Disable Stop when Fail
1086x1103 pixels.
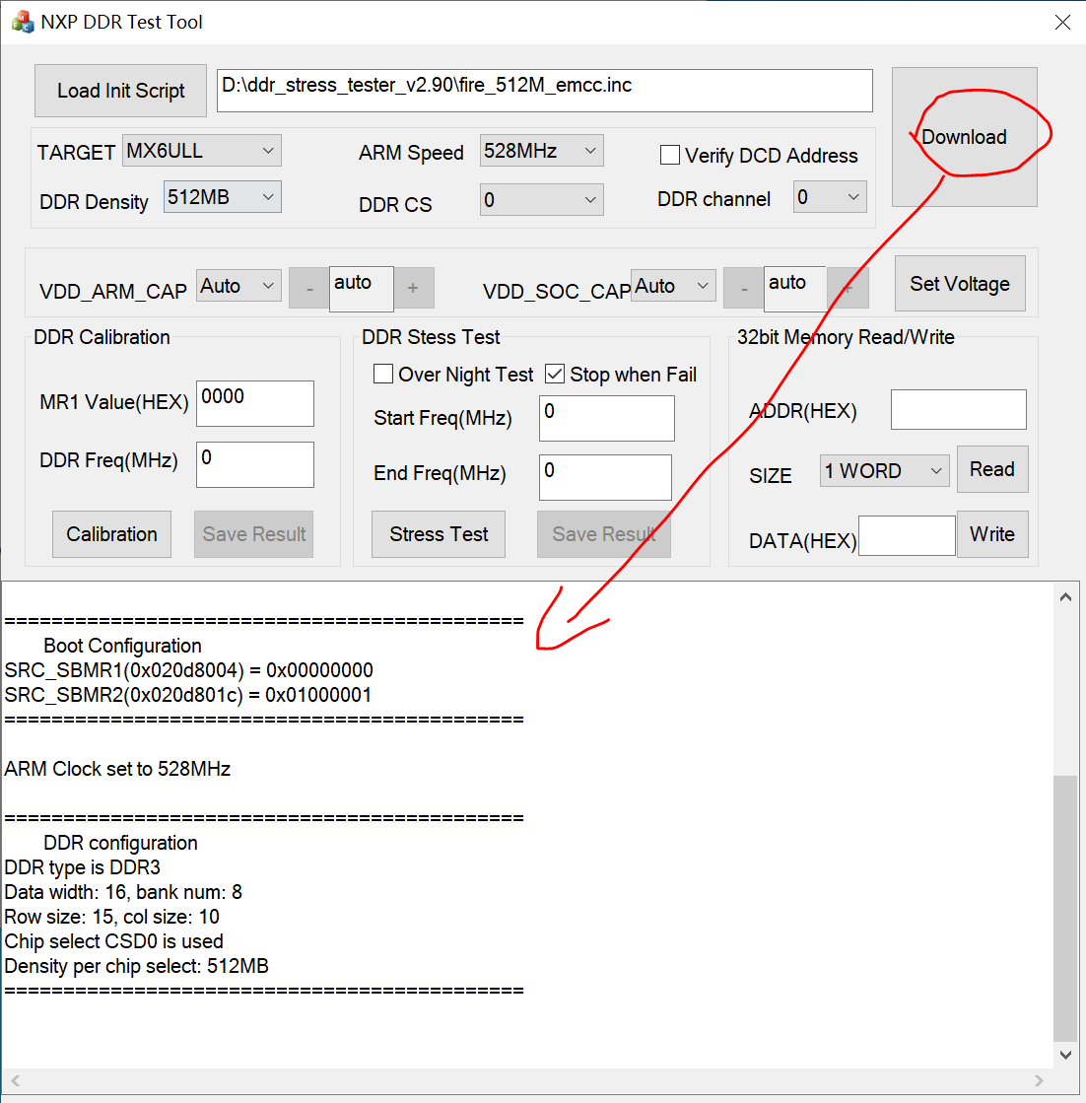coord(555,374)
